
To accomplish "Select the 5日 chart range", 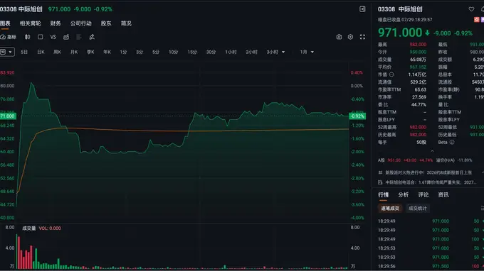I will pos(24,52).
